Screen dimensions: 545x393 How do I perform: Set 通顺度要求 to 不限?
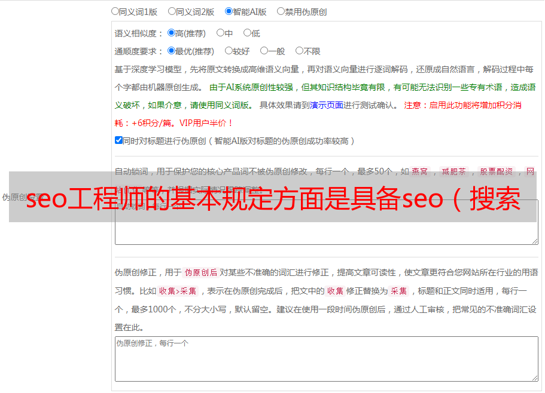pos(299,51)
